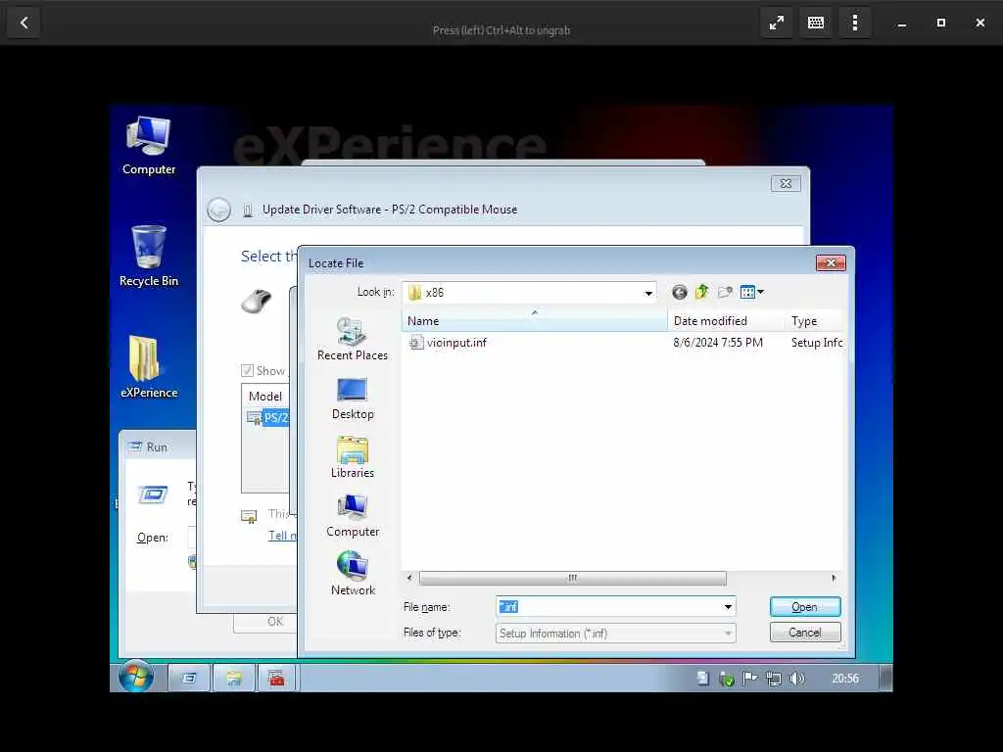This screenshot has width=1003, height=752.
Task: Open the red toolbox taskbar item
Action: (x=277, y=678)
